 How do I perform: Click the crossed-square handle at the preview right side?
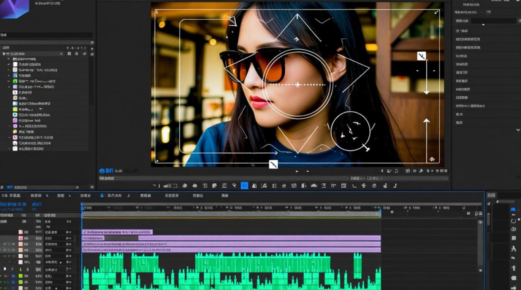point(421,56)
